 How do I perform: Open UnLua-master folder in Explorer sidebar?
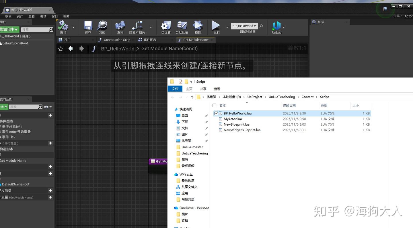coord(192,147)
